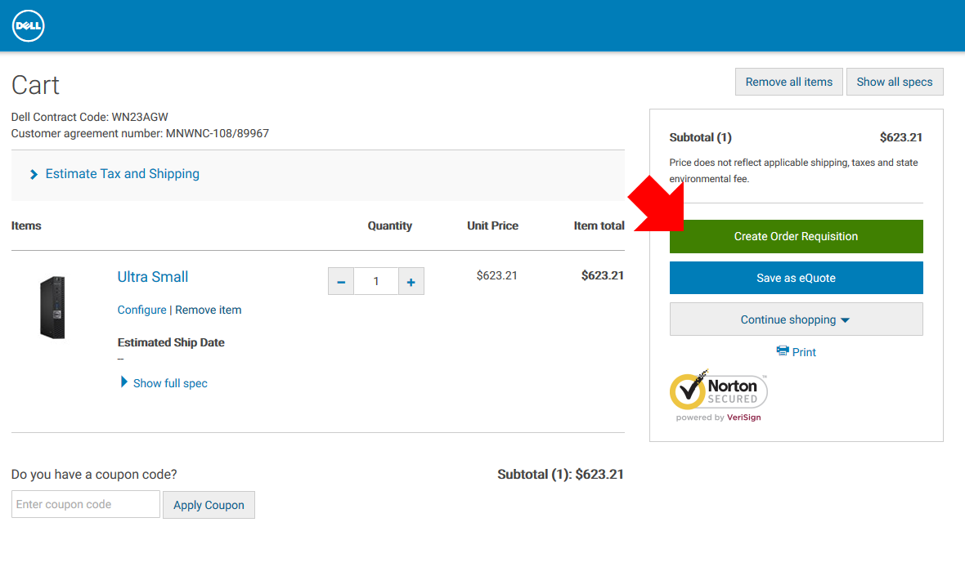Click the Configure link

click(x=141, y=310)
